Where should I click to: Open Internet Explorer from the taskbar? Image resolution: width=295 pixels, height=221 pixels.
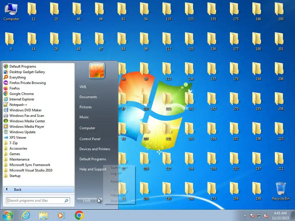tap(26, 215)
